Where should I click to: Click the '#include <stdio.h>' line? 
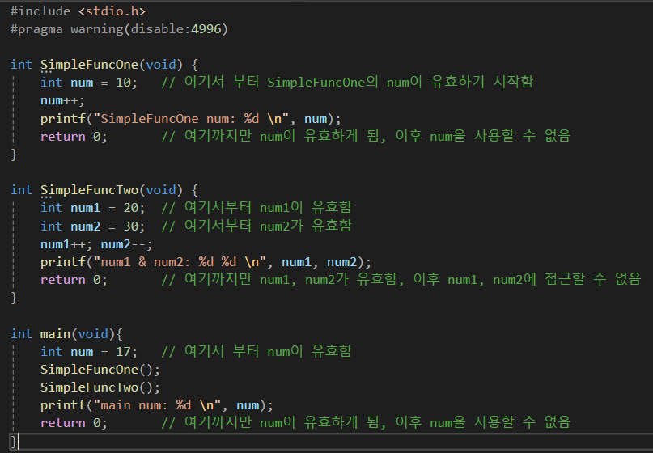coord(78,11)
